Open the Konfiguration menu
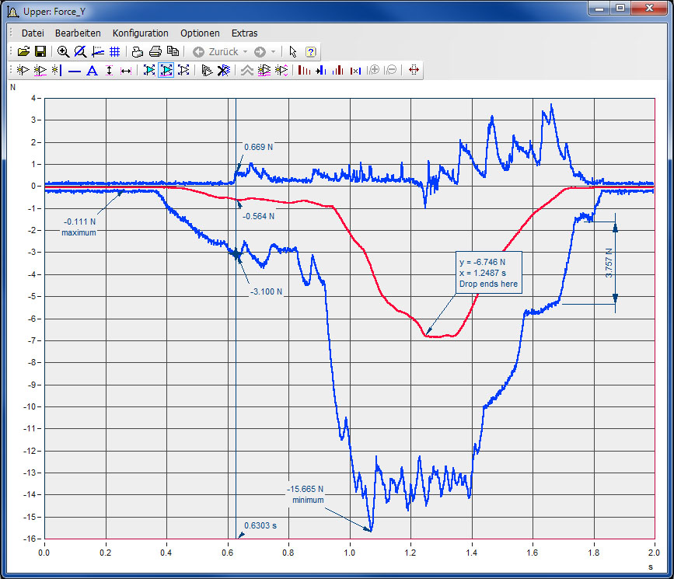The image size is (674, 579). [x=140, y=33]
